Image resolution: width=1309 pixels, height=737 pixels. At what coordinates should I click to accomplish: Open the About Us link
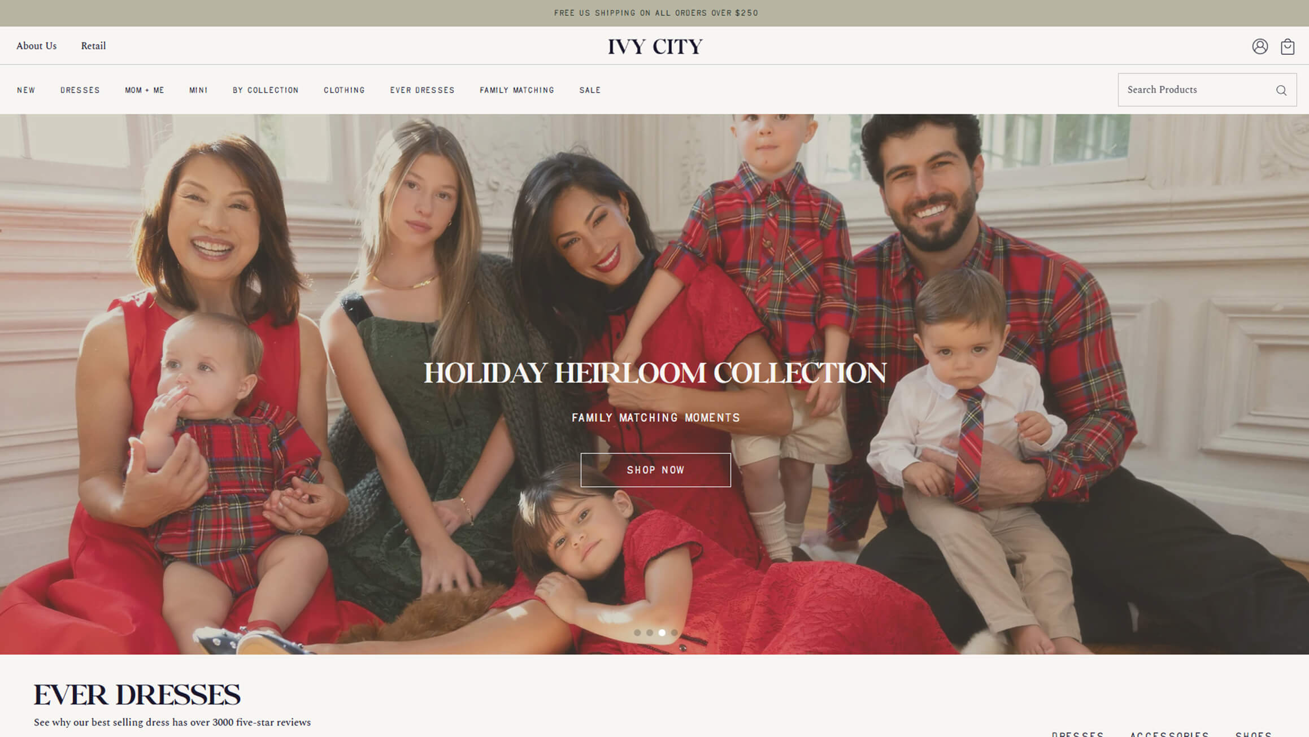pos(37,46)
